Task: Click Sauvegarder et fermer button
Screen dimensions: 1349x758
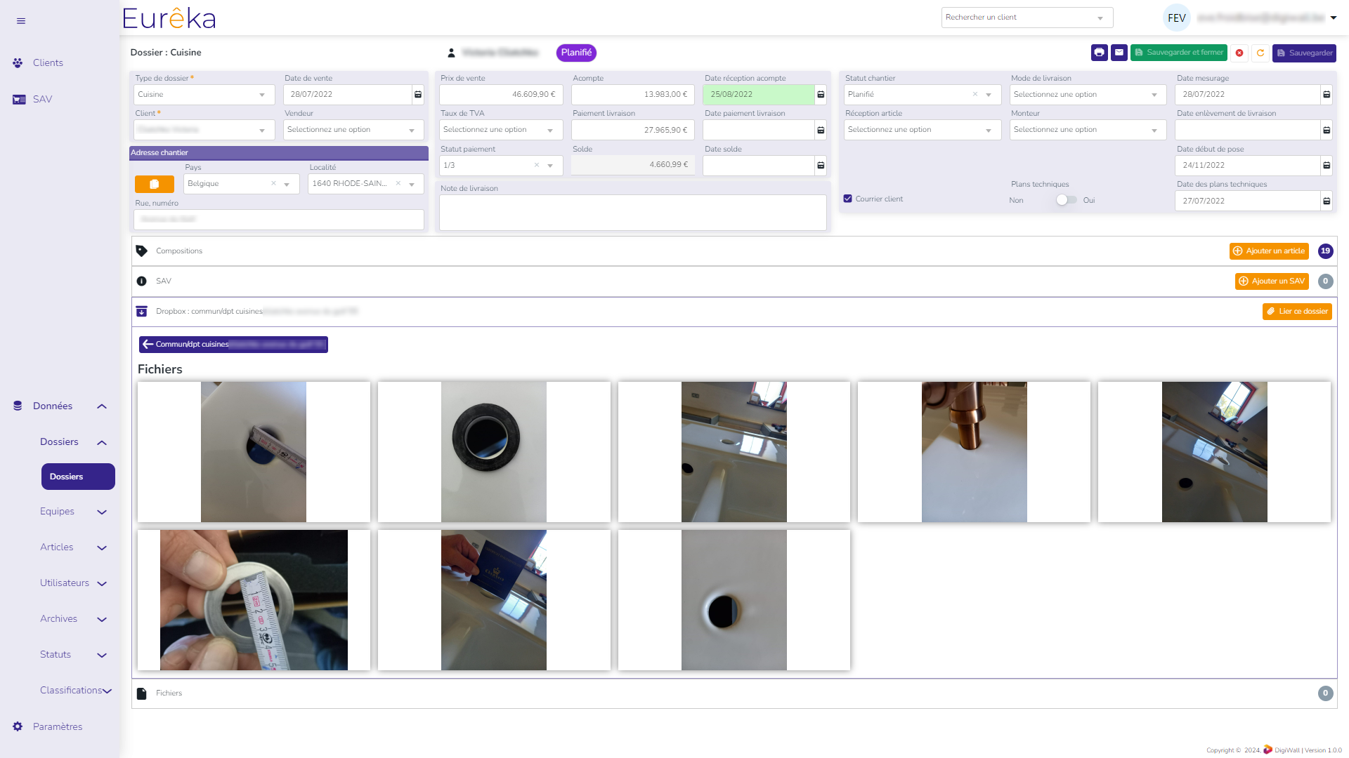Action: [1179, 53]
